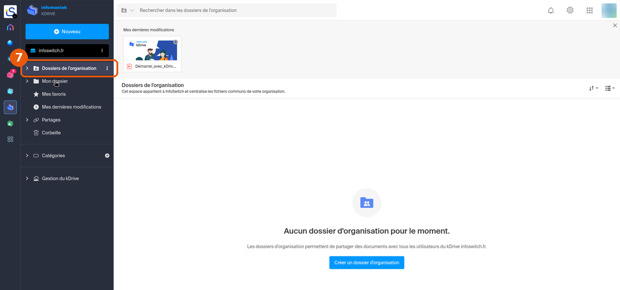Expand Partages section
620x290 pixels.
pos(27,120)
